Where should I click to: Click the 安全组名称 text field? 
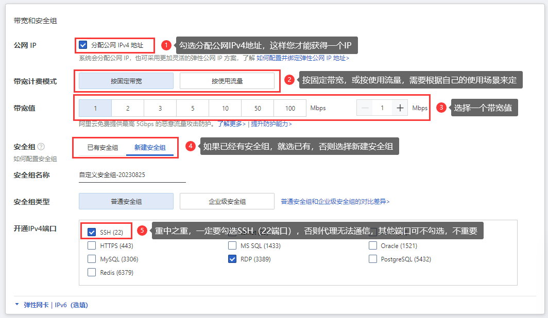coord(132,175)
